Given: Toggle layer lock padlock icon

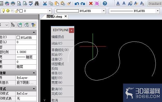Looking at the screenshot, I should point(17,11).
